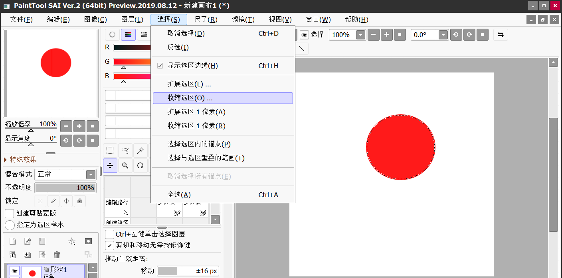Open 混合模式 blend mode dropdown

tap(91, 174)
